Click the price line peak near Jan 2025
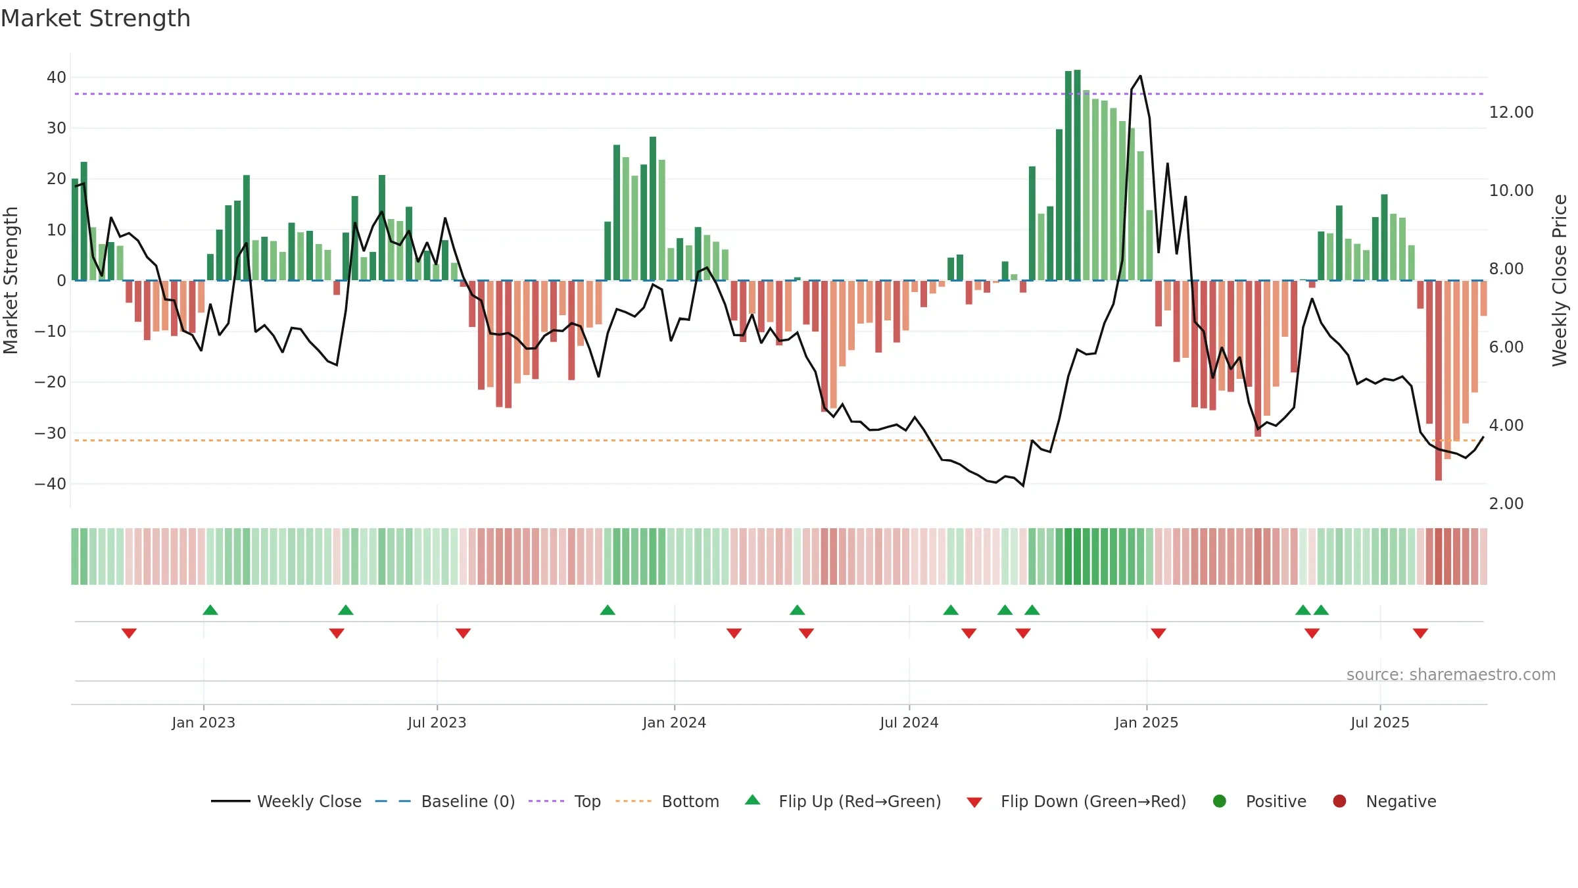The width and height of the screenshot is (1578, 888). pyautogui.click(x=1140, y=76)
